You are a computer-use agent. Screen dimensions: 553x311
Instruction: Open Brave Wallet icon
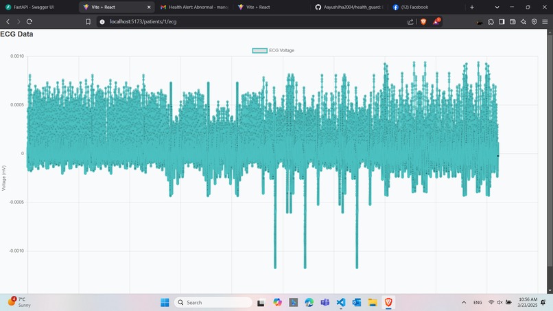[x=513, y=21]
